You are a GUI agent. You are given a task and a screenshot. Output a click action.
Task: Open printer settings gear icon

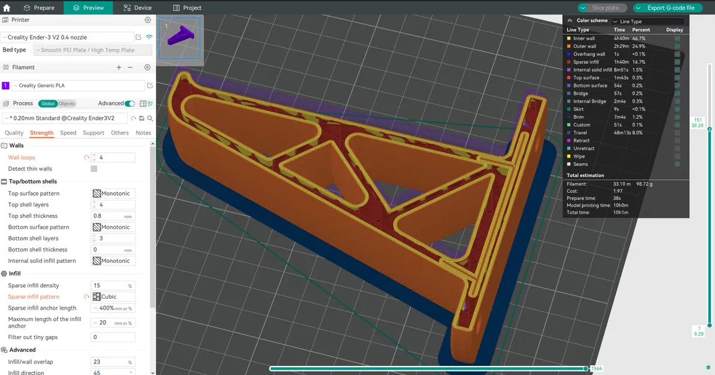[148, 20]
